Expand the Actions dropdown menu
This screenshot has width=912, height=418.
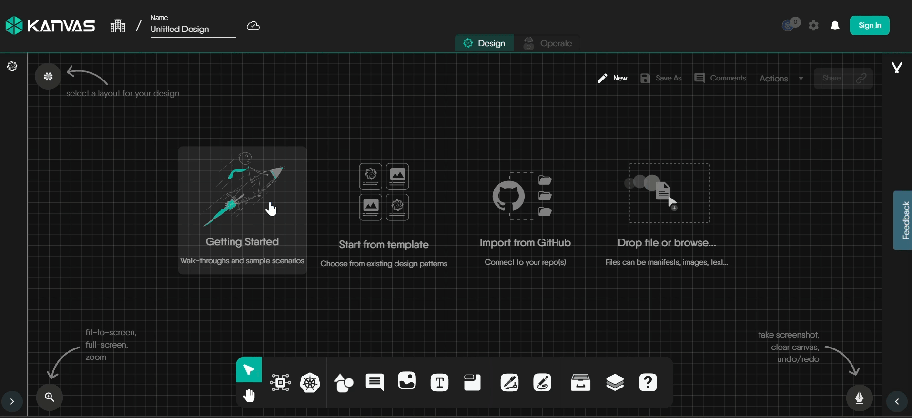point(781,79)
